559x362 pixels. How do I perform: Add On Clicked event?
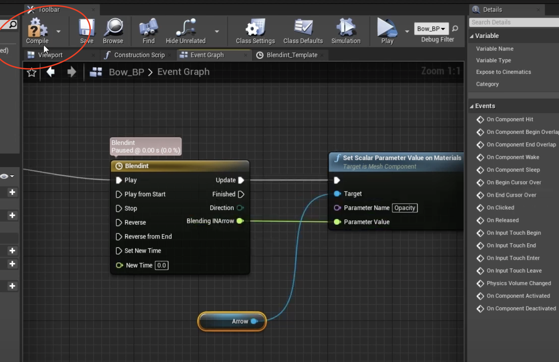pyautogui.click(x=495, y=208)
